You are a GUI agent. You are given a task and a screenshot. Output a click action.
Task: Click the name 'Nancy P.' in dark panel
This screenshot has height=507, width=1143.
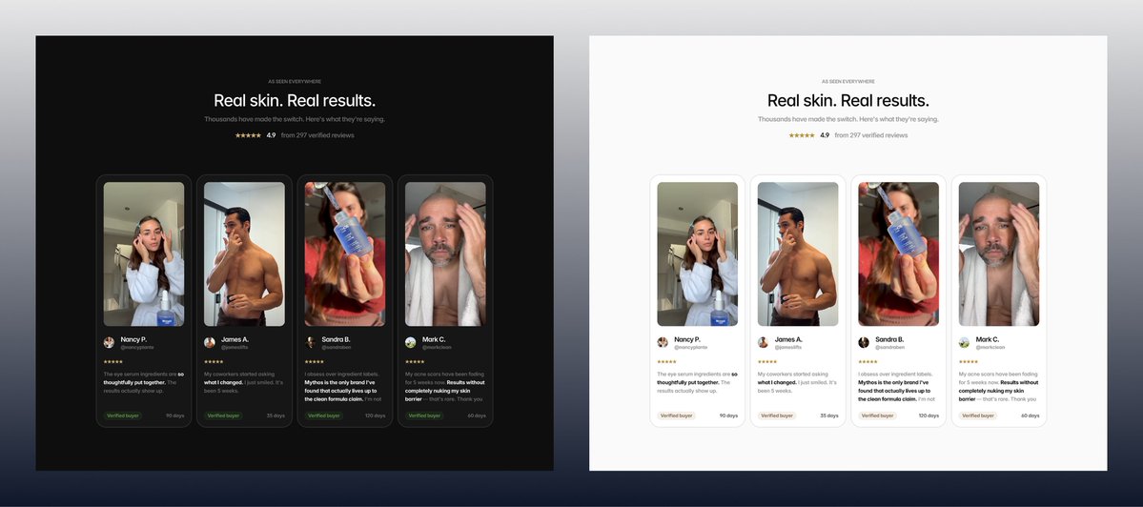coord(133,339)
